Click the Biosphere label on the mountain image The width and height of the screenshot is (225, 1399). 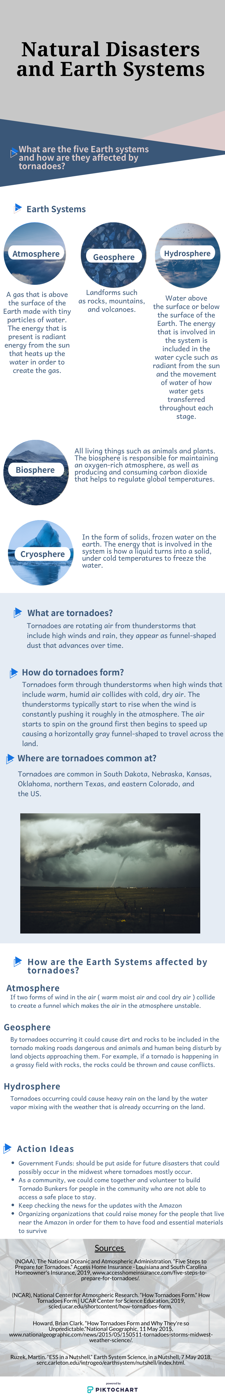(35, 470)
